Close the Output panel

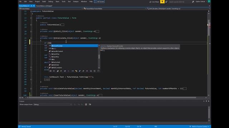[209, 101]
